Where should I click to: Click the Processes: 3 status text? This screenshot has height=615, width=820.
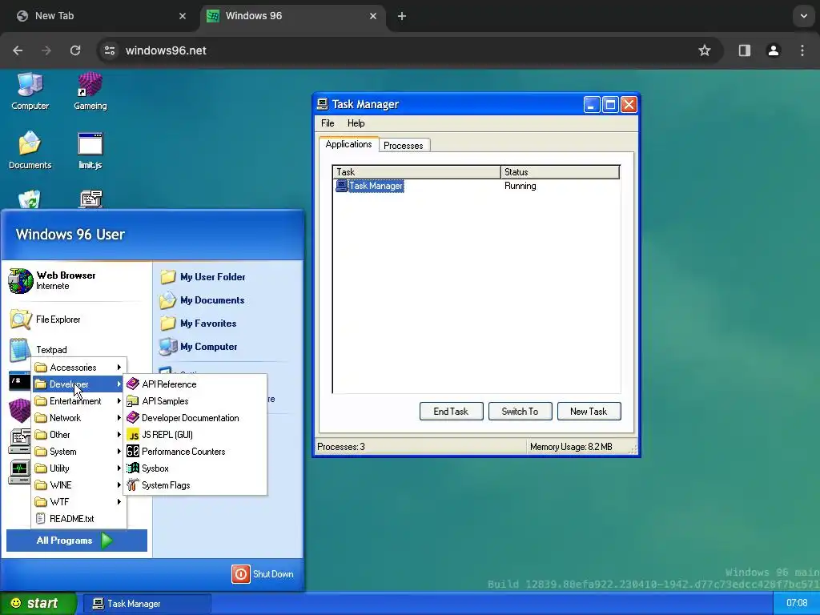click(341, 447)
